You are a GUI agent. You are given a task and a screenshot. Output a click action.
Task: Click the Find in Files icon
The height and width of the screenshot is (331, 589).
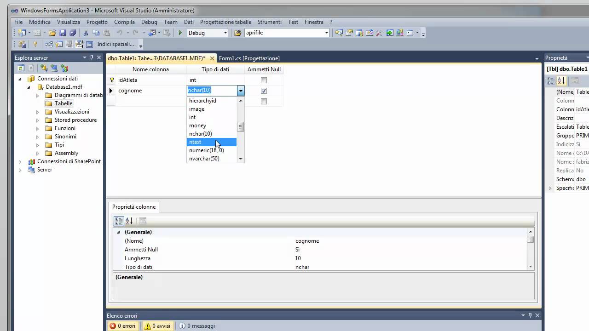237,33
